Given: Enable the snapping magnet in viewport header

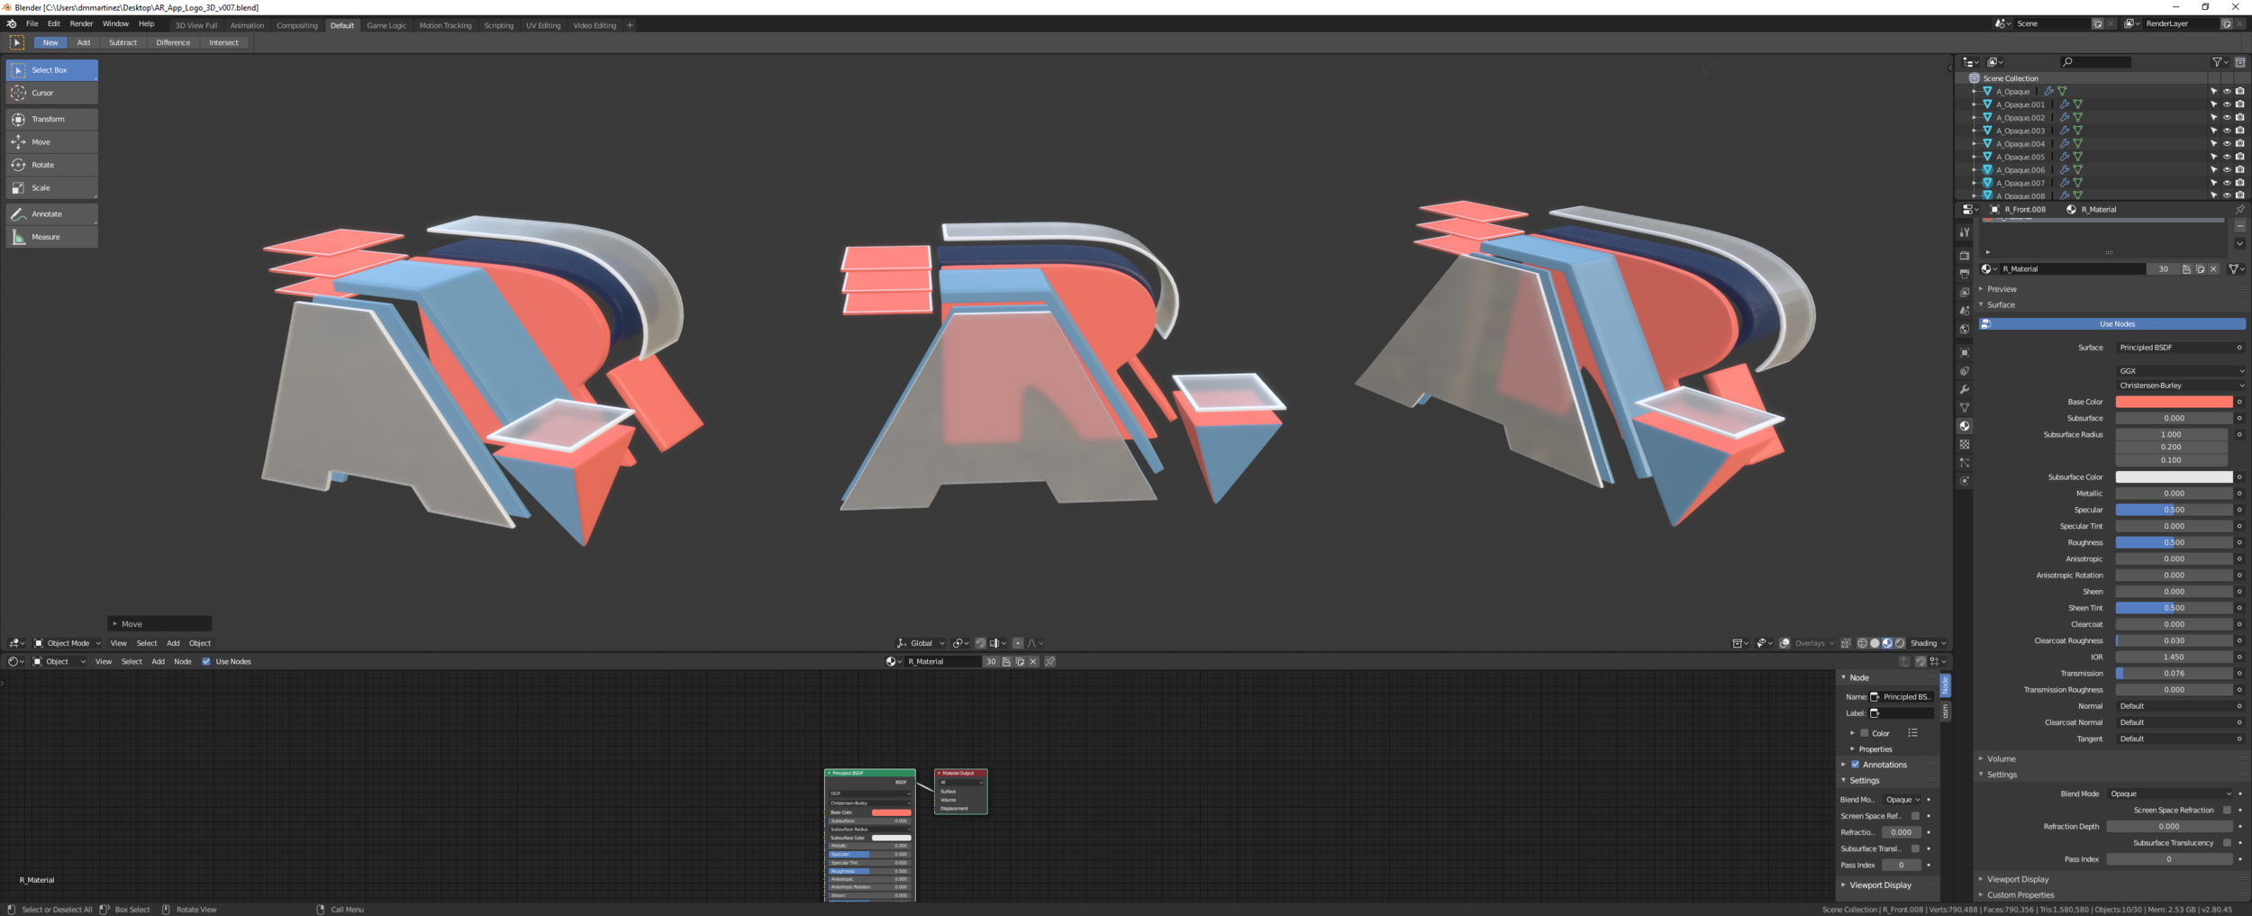Looking at the screenshot, I should pos(982,642).
